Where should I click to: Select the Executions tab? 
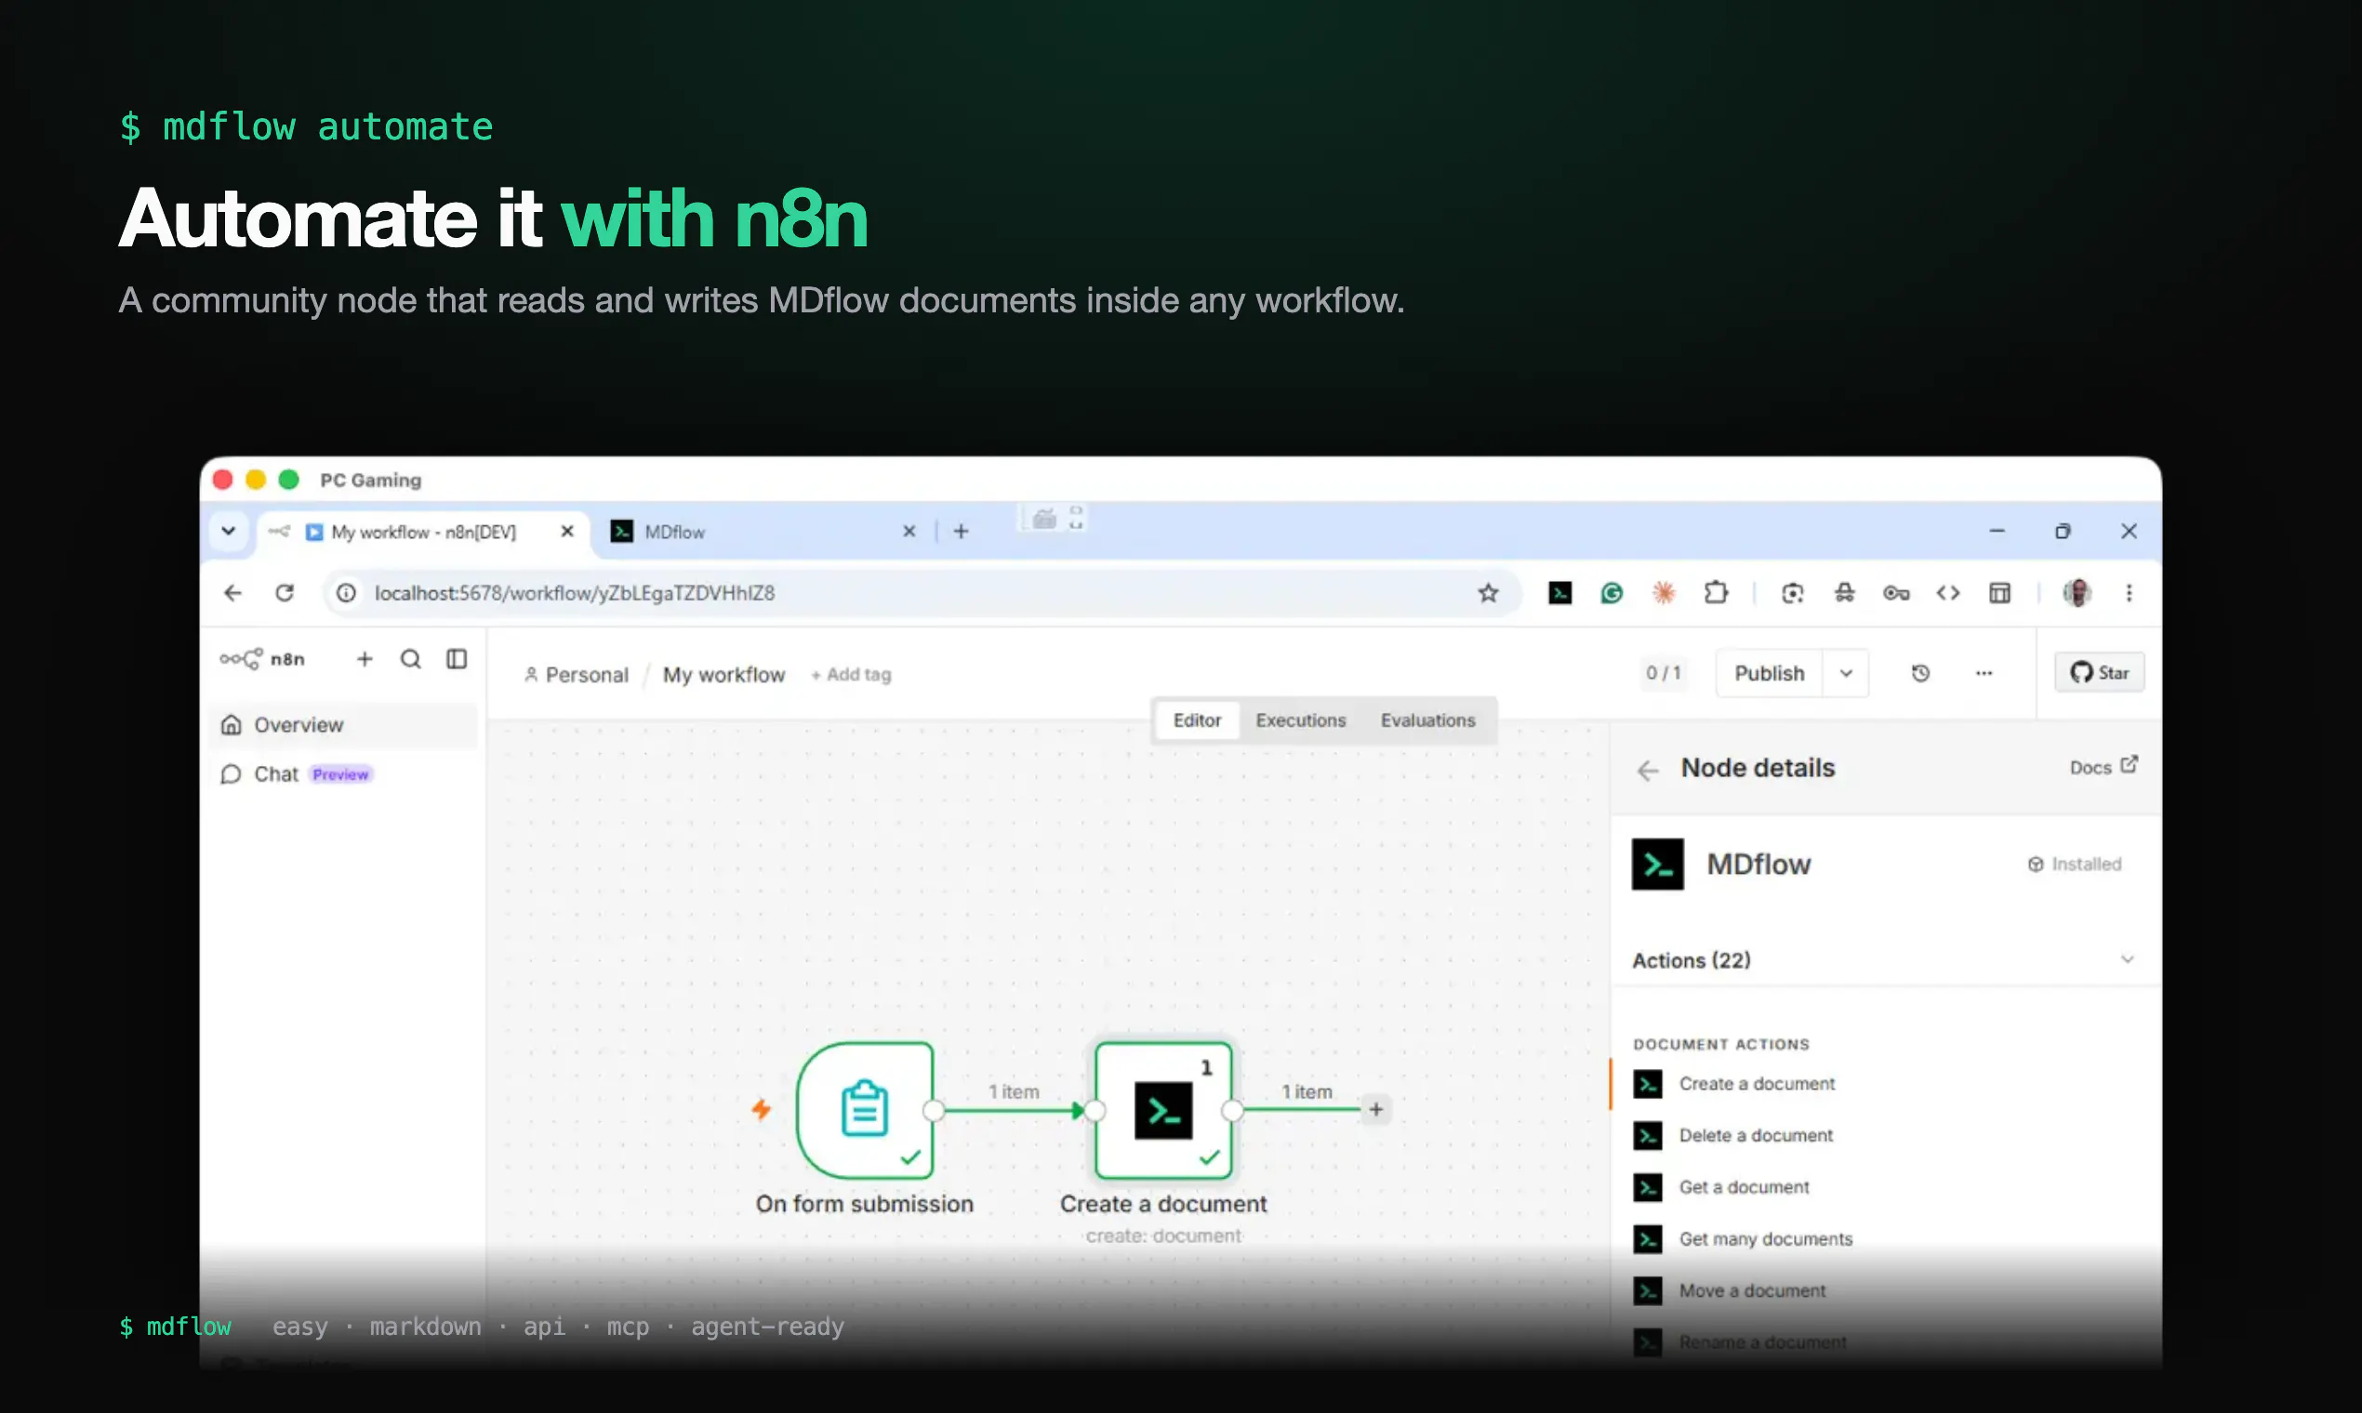[x=1301, y=720]
